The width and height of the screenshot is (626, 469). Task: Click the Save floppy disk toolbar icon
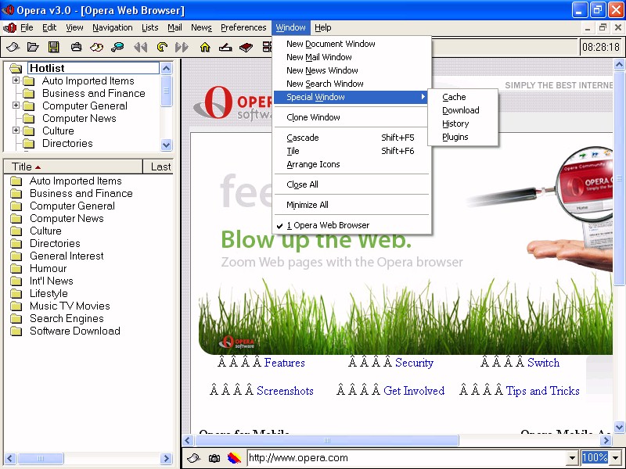(x=53, y=47)
